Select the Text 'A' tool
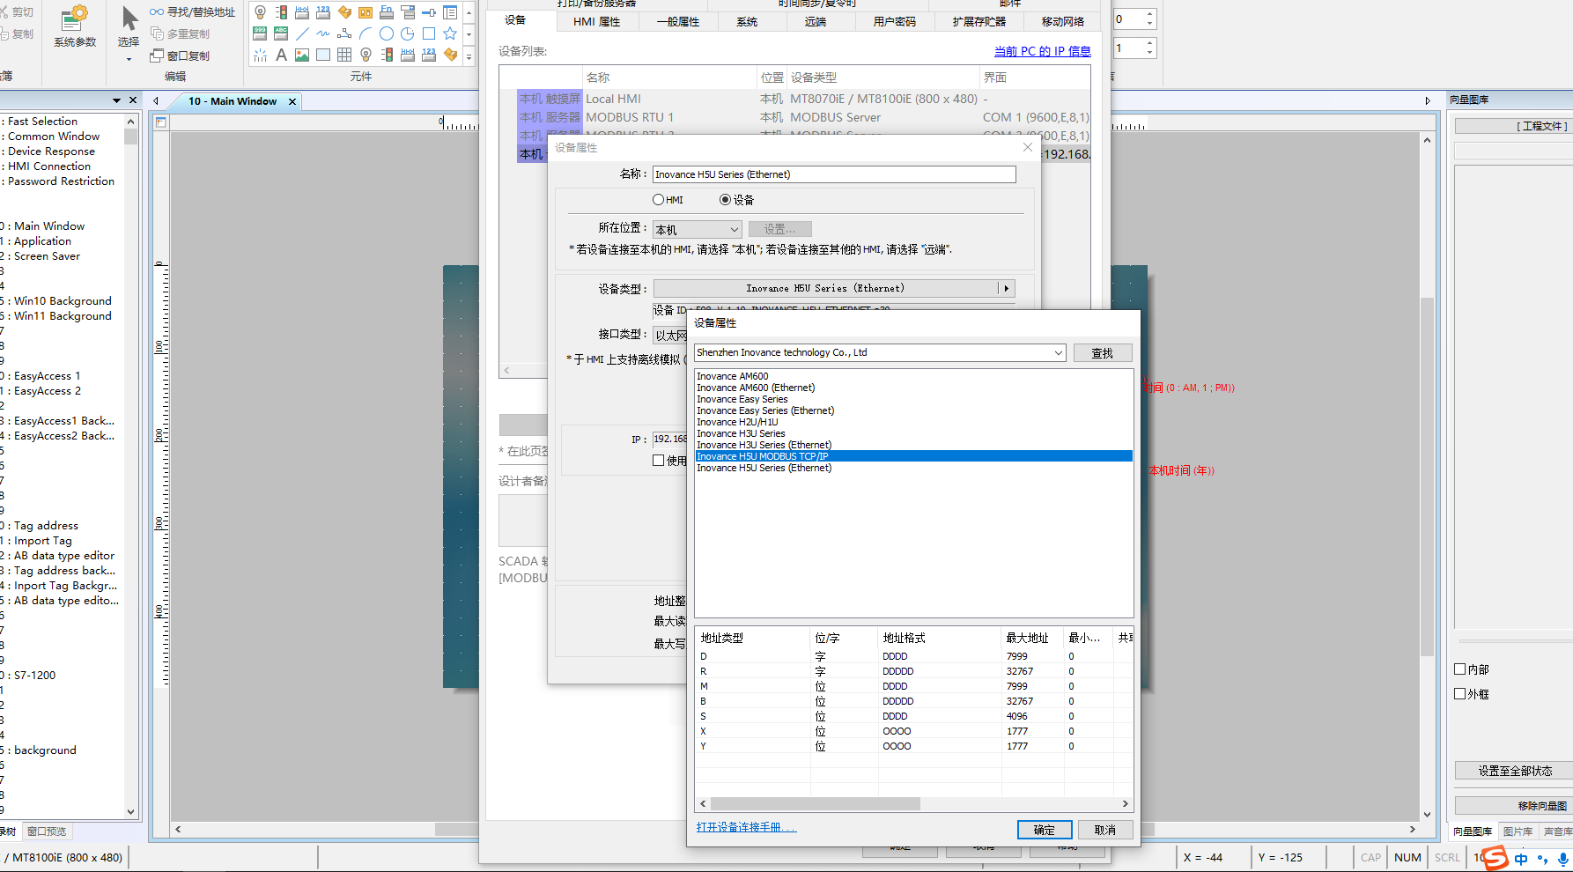The width and height of the screenshot is (1573, 872). pos(281,55)
